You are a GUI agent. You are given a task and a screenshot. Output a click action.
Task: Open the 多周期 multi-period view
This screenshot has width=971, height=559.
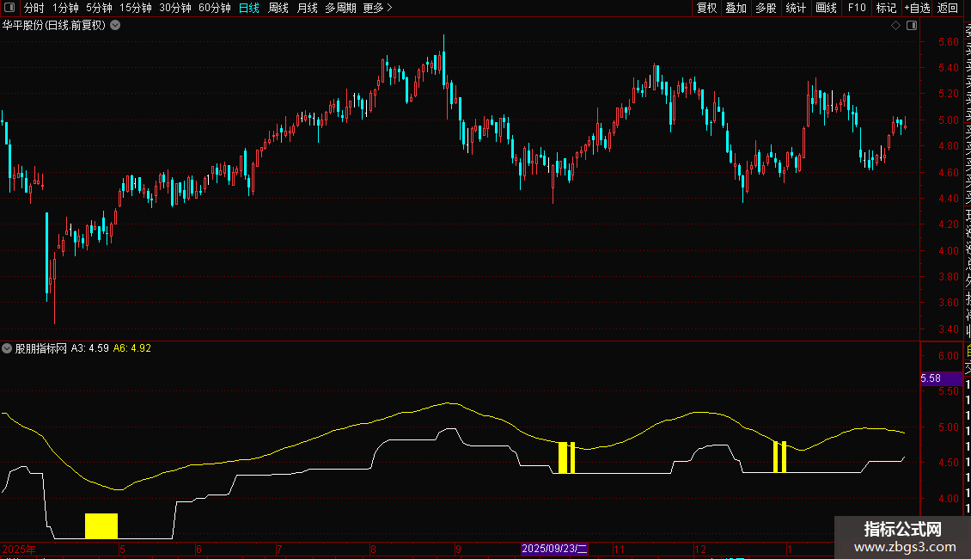(340, 8)
